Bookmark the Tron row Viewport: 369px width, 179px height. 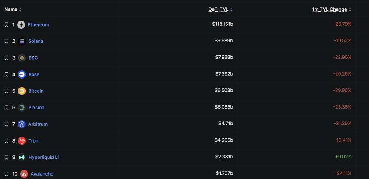[x=6, y=141]
